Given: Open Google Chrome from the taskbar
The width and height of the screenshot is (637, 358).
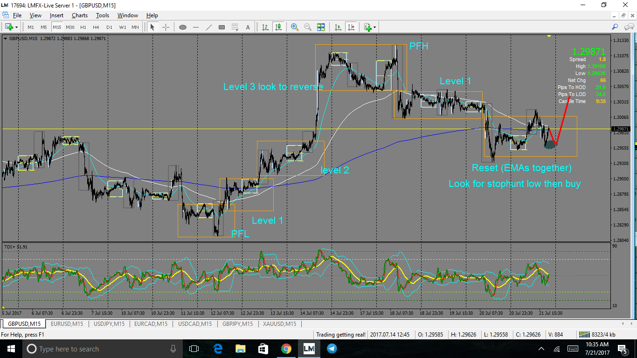Looking at the screenshot, I should pos(286,349).
